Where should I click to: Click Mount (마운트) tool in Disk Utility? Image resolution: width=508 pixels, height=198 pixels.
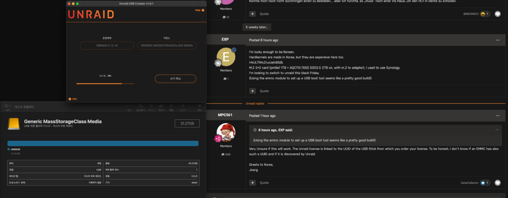(x=183, y=108)
